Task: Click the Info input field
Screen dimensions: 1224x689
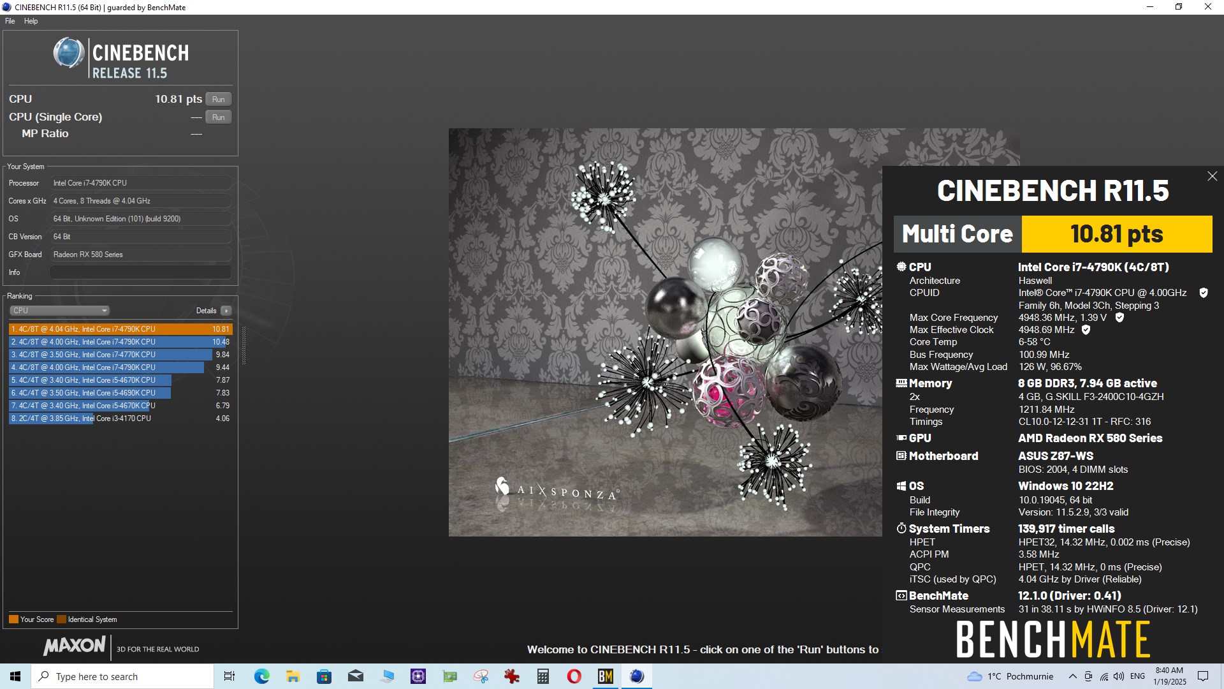Action: click(x=140, y=272)
